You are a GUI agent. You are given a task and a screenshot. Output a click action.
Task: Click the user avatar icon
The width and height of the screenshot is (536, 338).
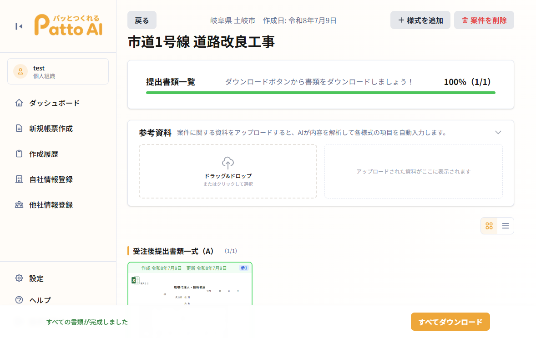click(20, 71)
